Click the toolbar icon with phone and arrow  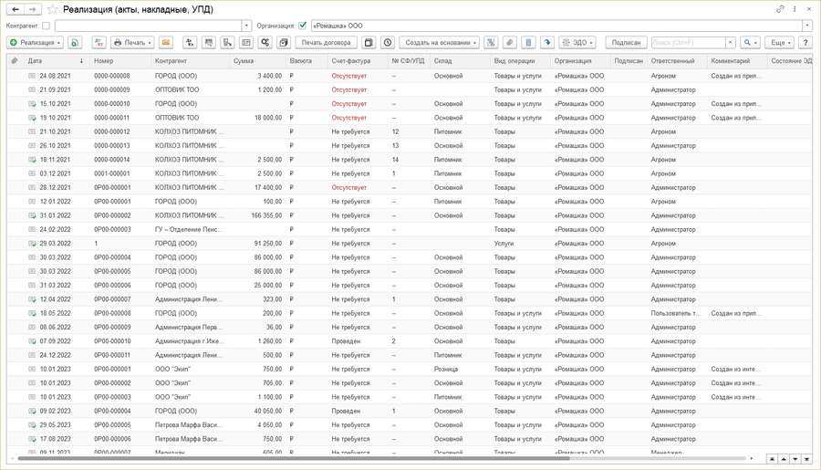227,43
